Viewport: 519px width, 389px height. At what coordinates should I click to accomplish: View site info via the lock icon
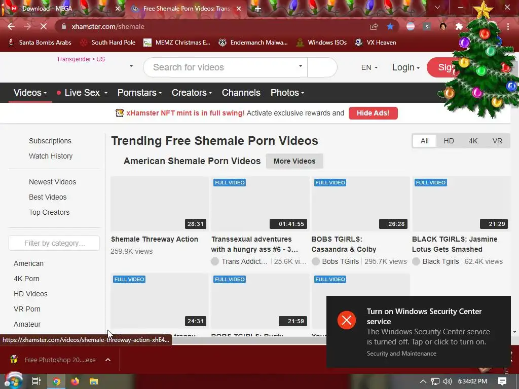pyautogui.click(x=64, y=26)
